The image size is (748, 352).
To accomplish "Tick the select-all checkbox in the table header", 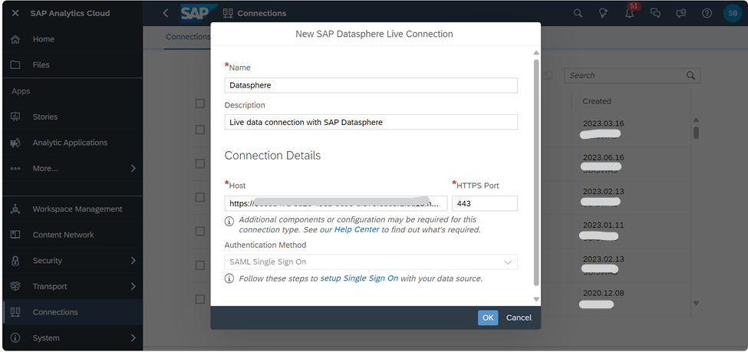I will 200,104.
